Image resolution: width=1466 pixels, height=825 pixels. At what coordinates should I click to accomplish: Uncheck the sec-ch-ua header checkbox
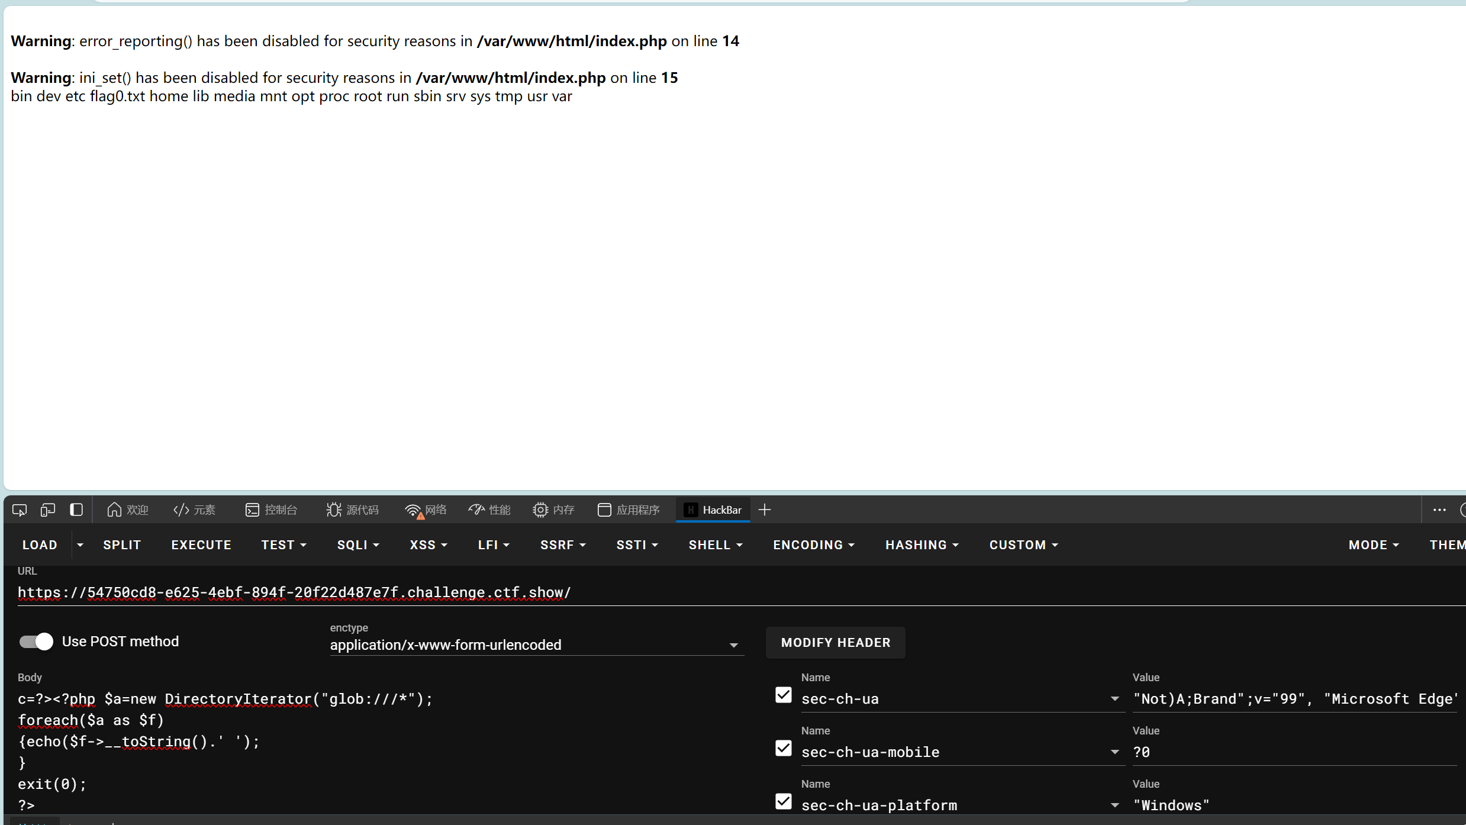point(783,695)
